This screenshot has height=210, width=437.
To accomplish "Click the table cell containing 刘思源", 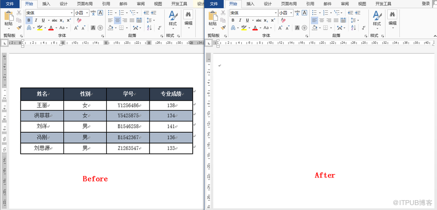I will [42, 148].
